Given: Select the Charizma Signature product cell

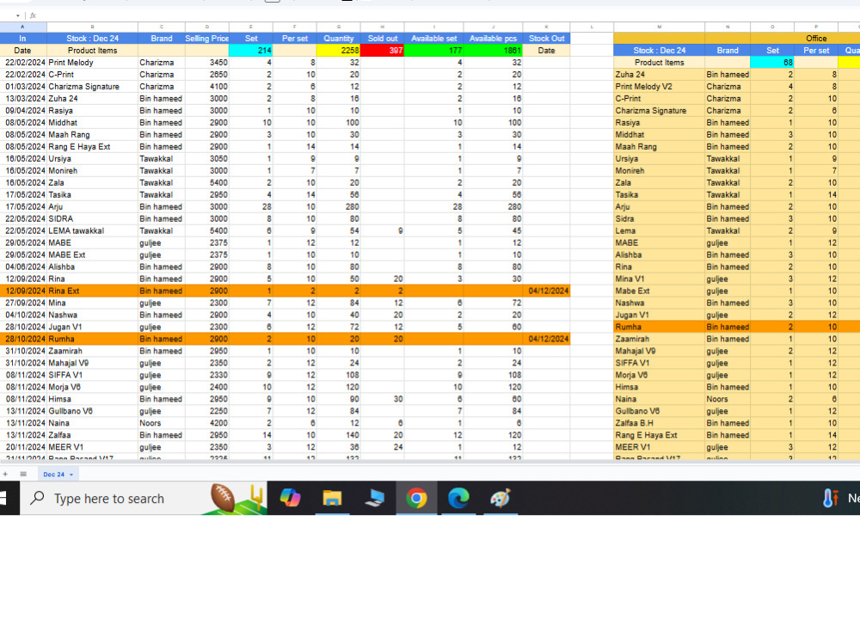Looking at the screenshot, I should (x=92, y=87).
